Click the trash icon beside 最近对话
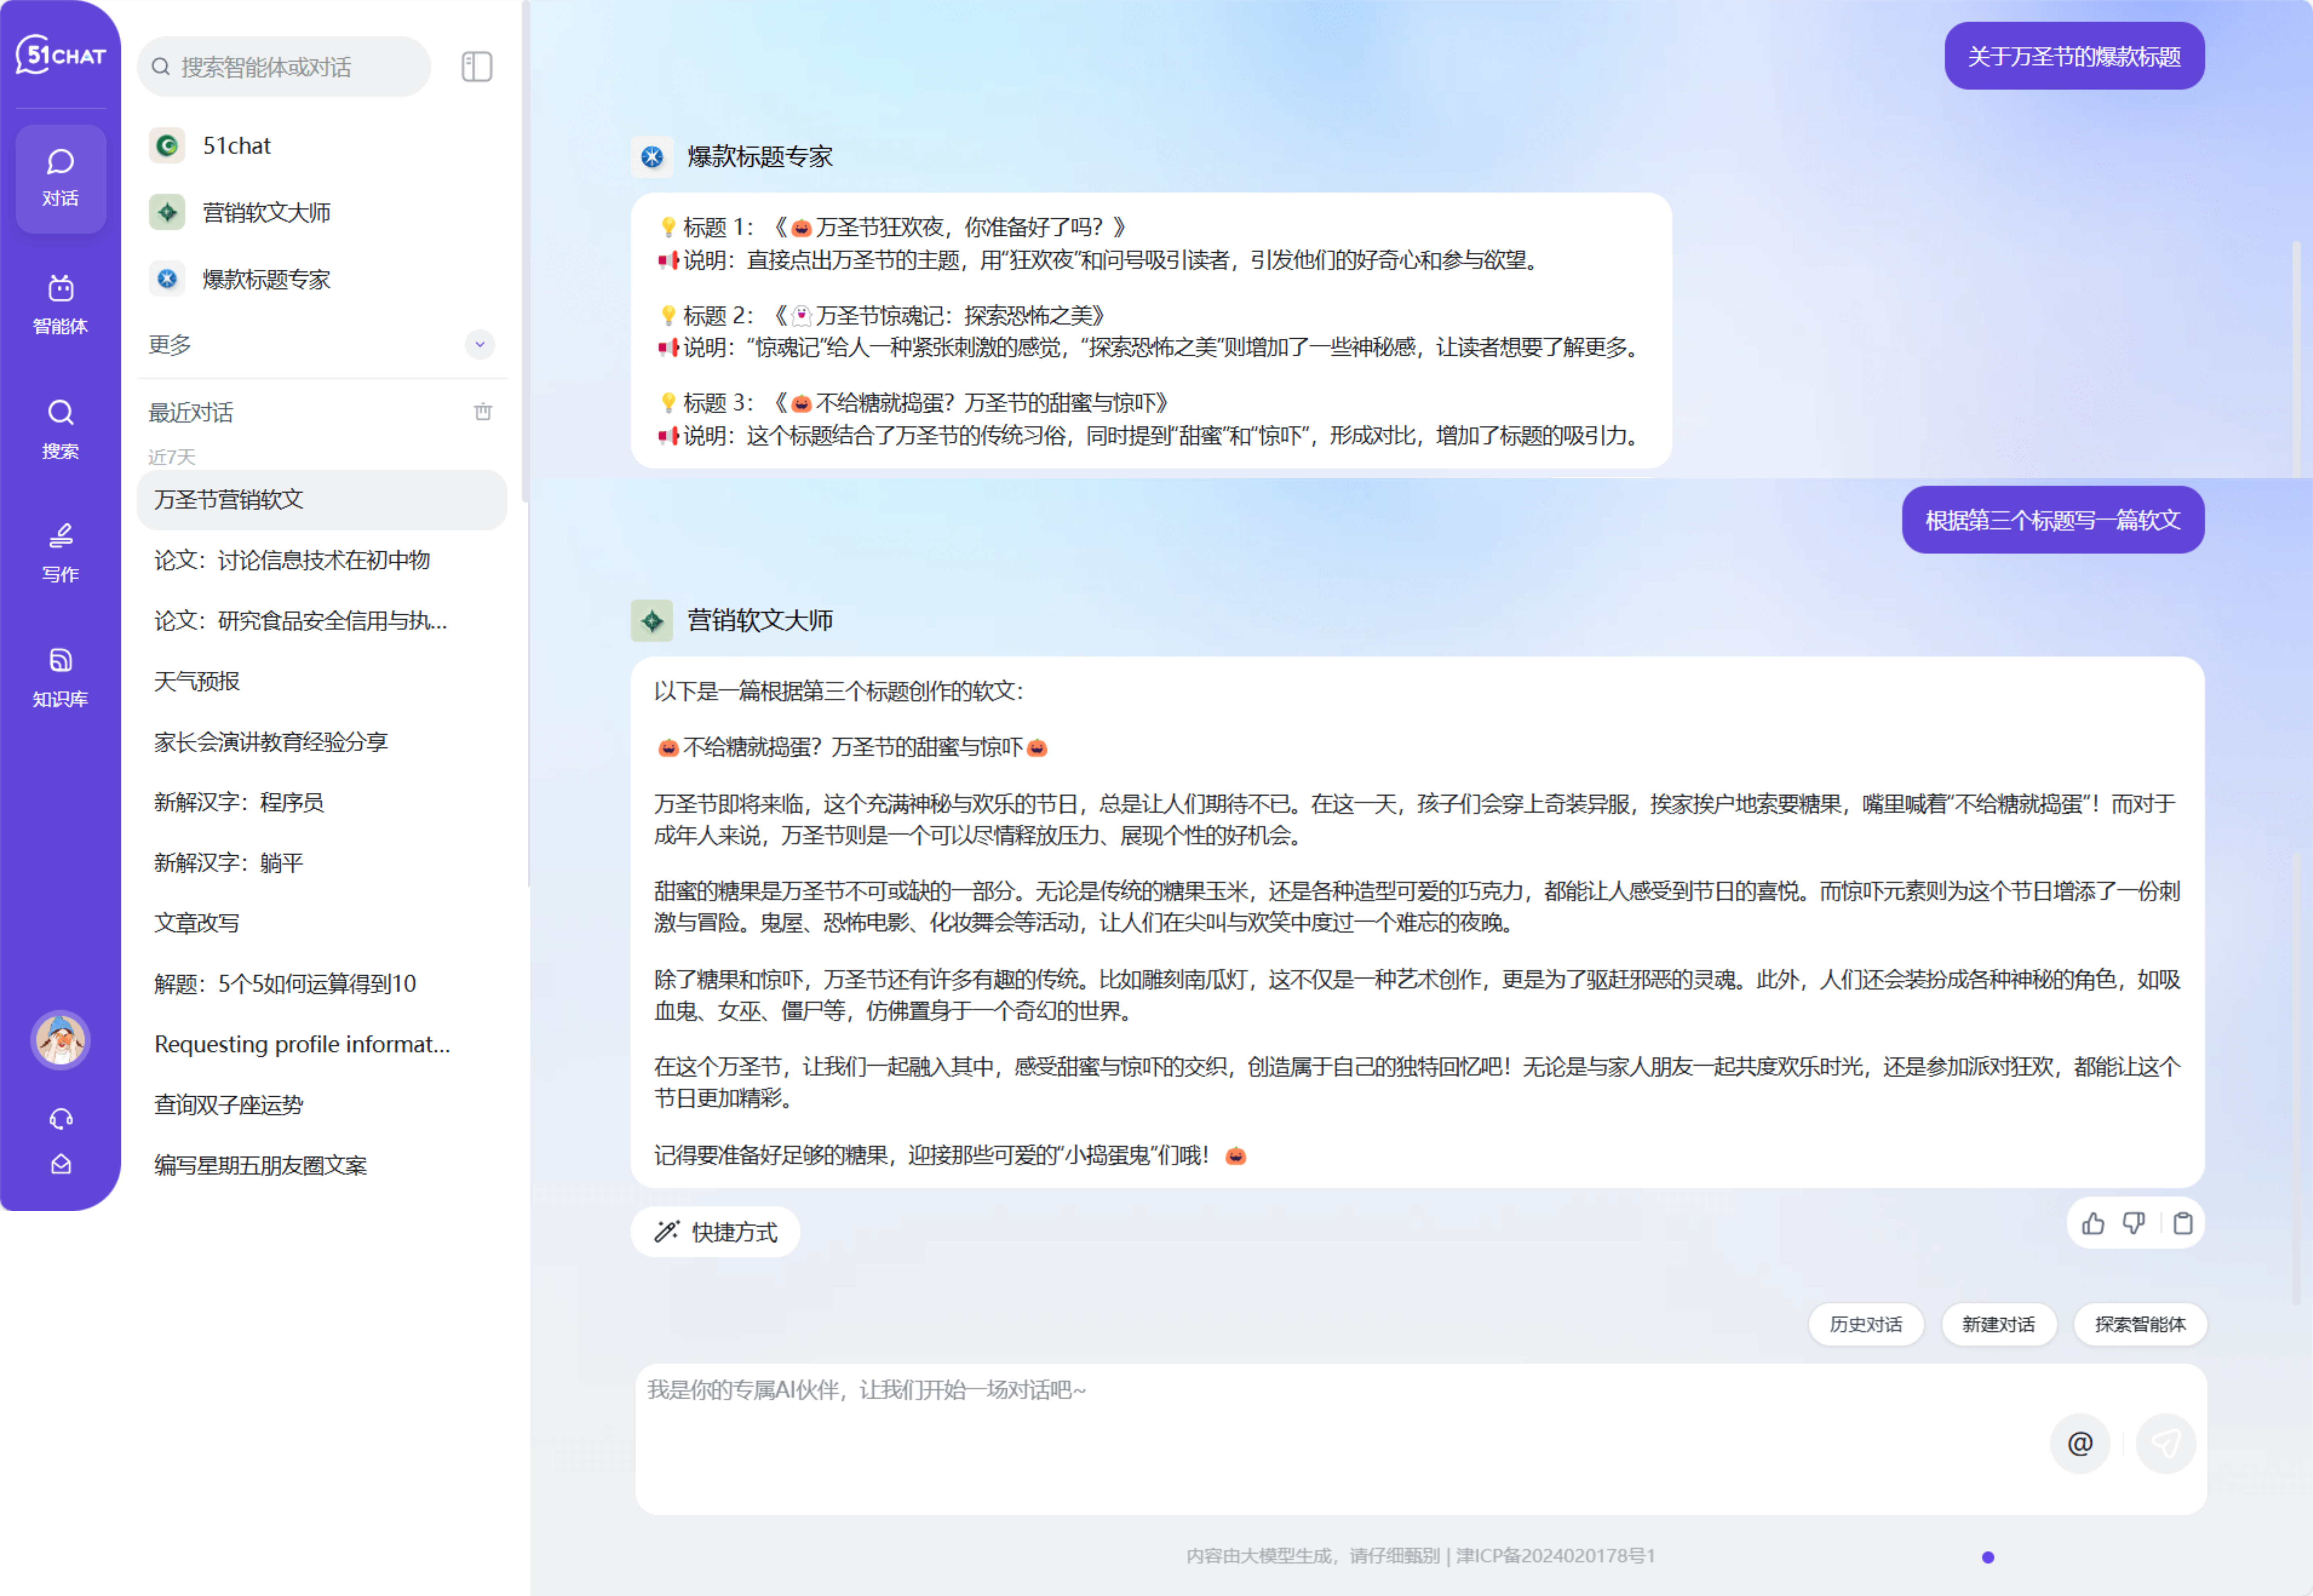The height and width of the screenshot is (1596, 2313). click(483, 412)
